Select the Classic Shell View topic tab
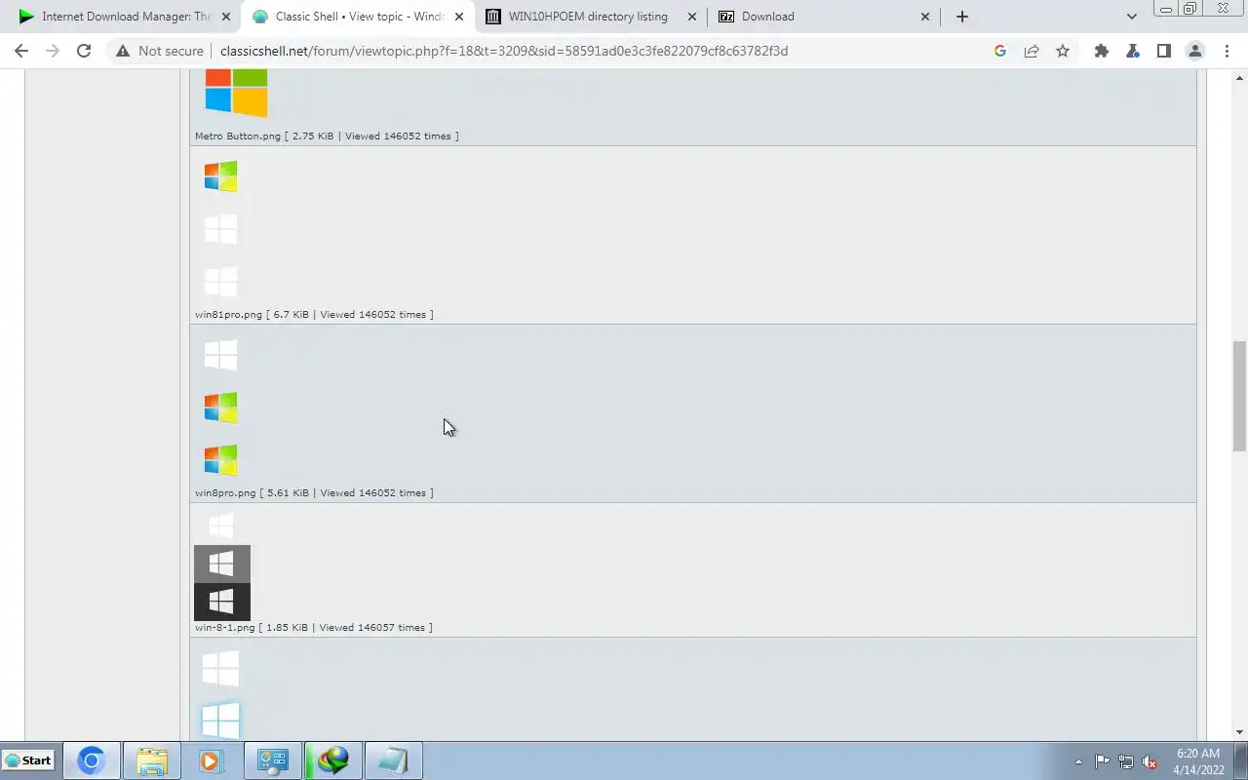Viewport: 1248px width, 780px height. point(357,17)
